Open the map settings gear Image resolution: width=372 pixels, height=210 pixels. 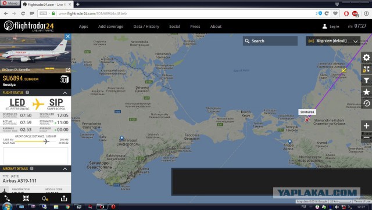pos(366,57)
